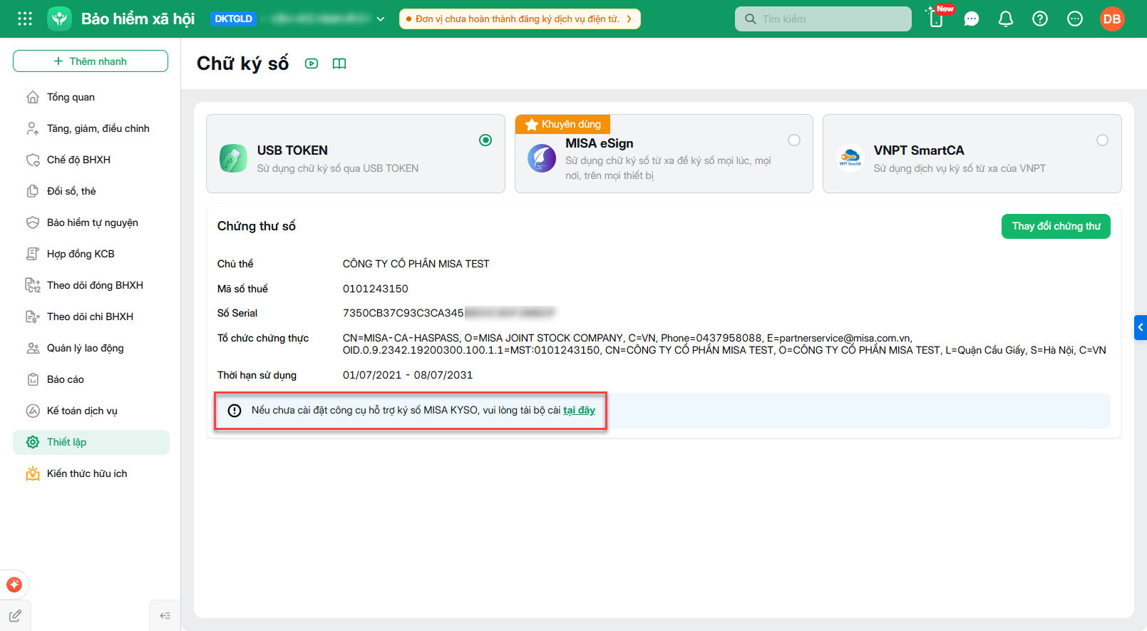This screenshot has height=631, width=1147.
Task: Click the Thay đổi chứng thư button
Action: coord(1056,226)
